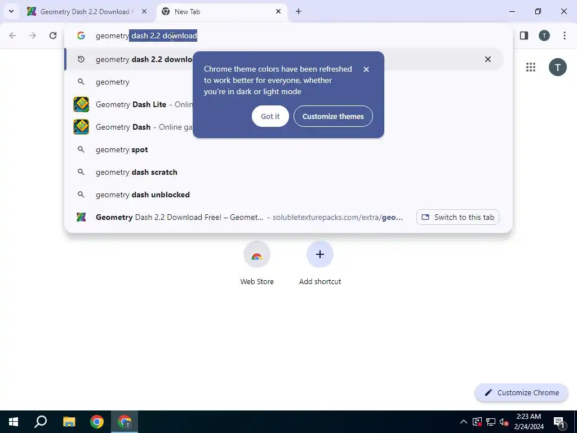Viewport: 577px width, 433px height.
Task: Click the muted volume tray icon
Action: click(504, 422)
